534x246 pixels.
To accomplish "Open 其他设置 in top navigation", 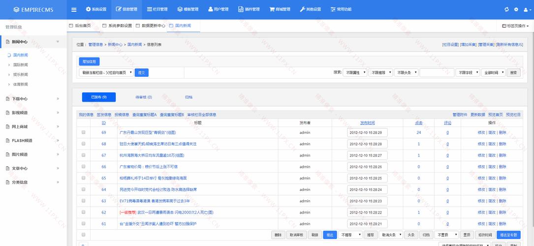I will [310, 9].
